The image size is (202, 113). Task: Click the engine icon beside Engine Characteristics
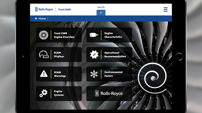94,35
